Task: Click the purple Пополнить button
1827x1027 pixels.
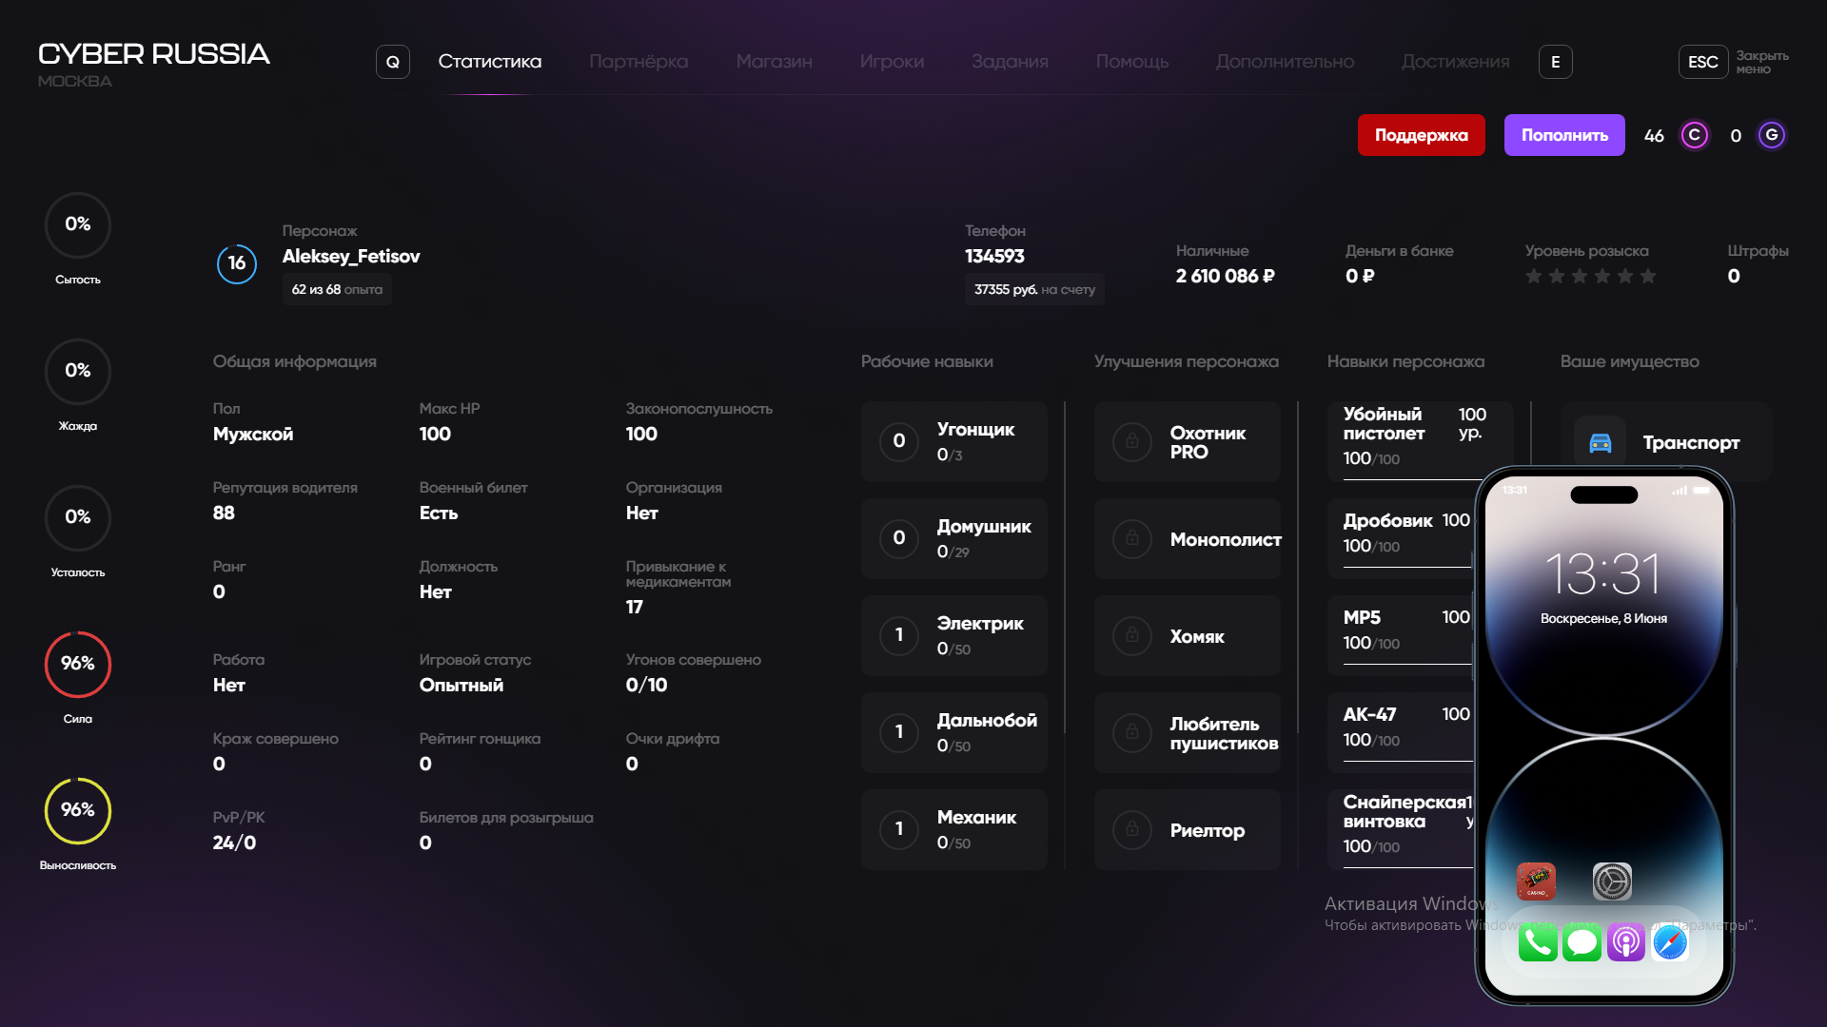Action: point(1563,135)
